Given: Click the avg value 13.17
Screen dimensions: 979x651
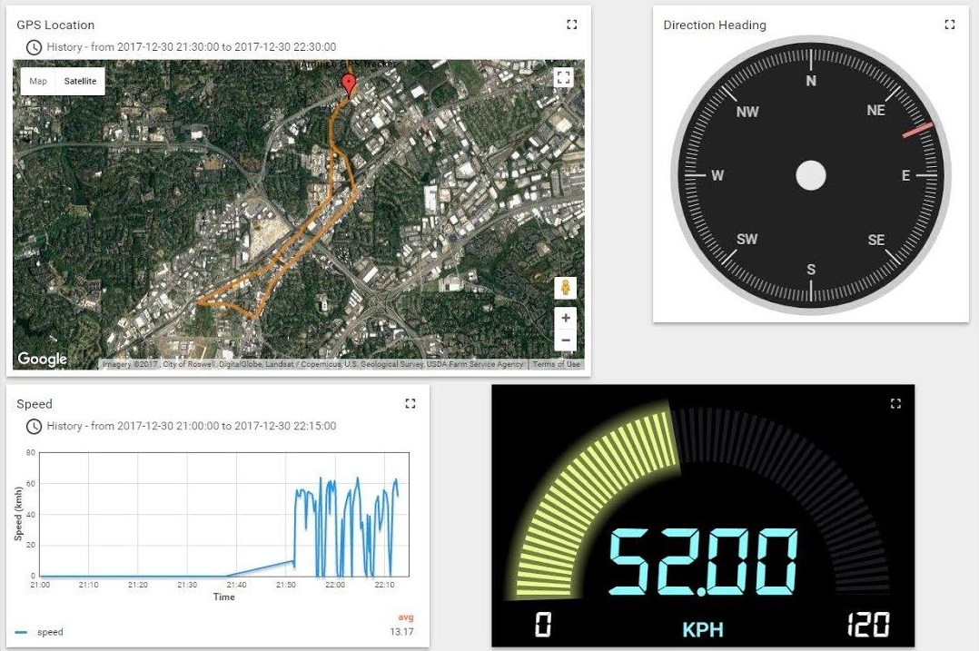Looking at the screenshot, I should click(x=401, y=632).
